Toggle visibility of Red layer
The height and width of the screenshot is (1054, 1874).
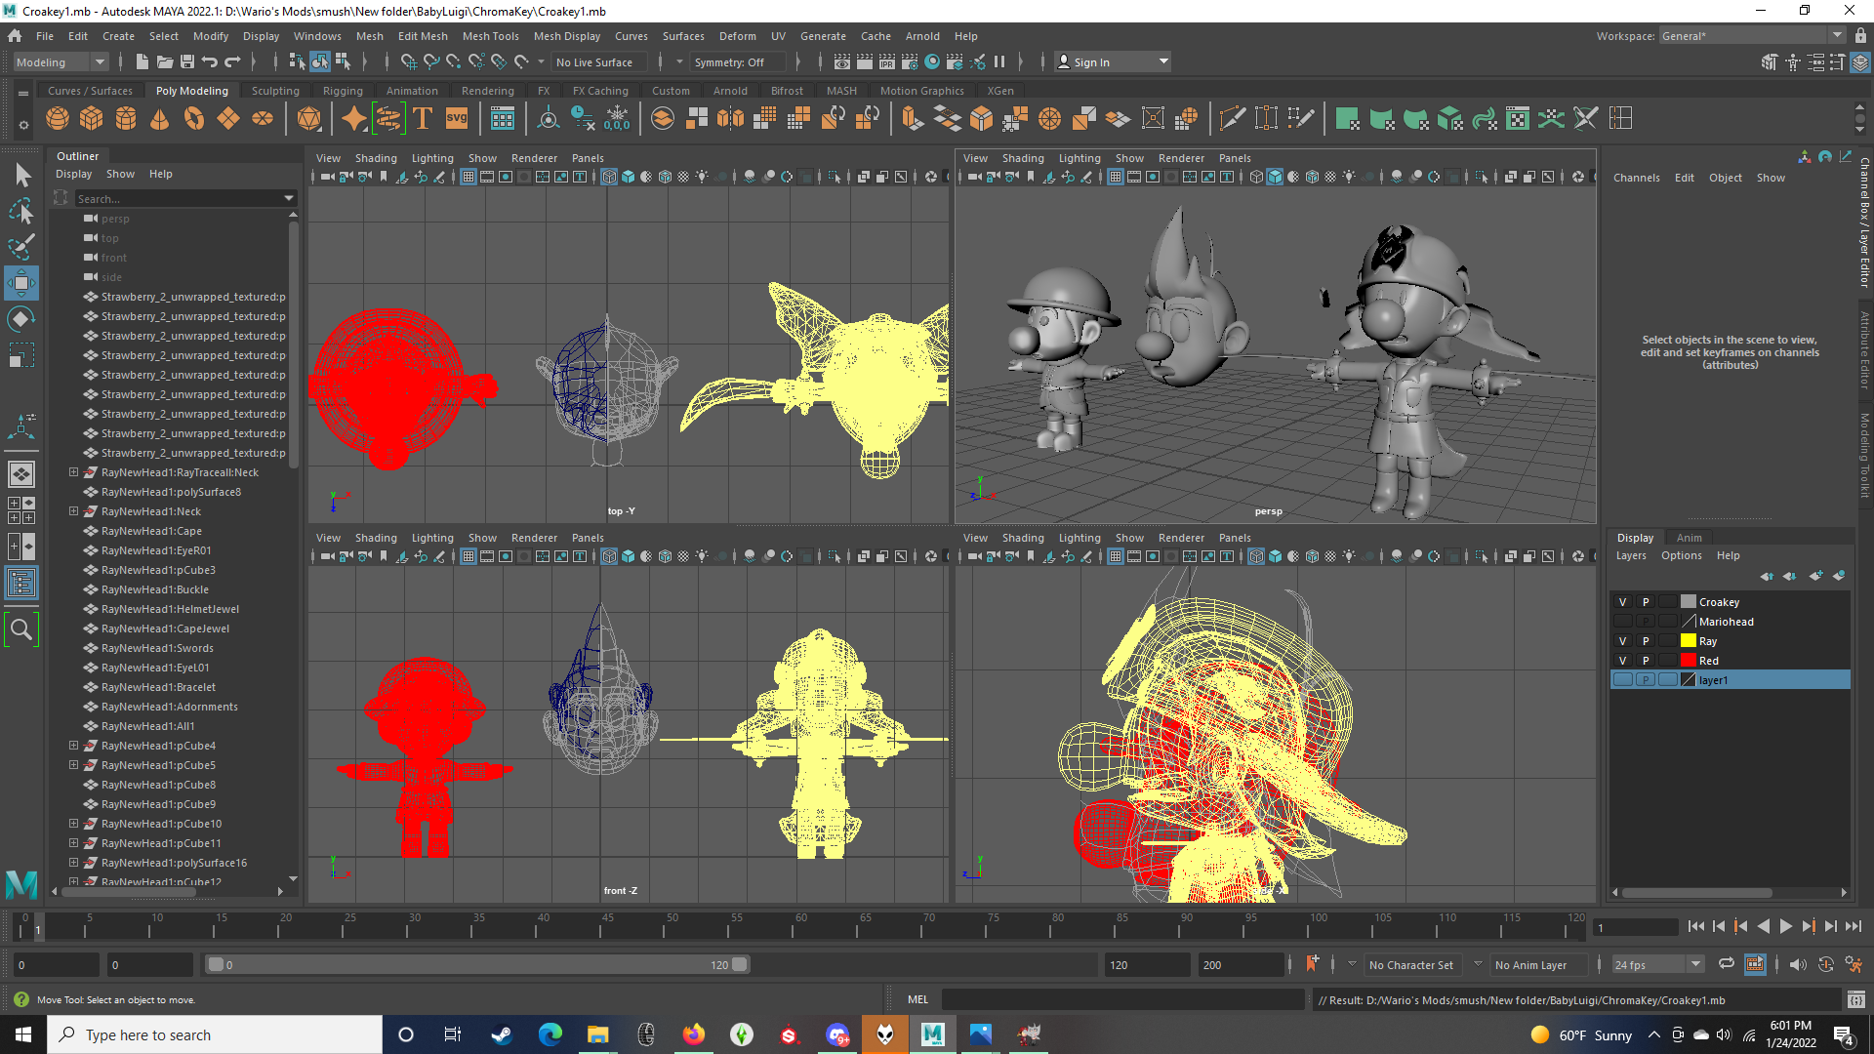click(x=1622, y=661)
